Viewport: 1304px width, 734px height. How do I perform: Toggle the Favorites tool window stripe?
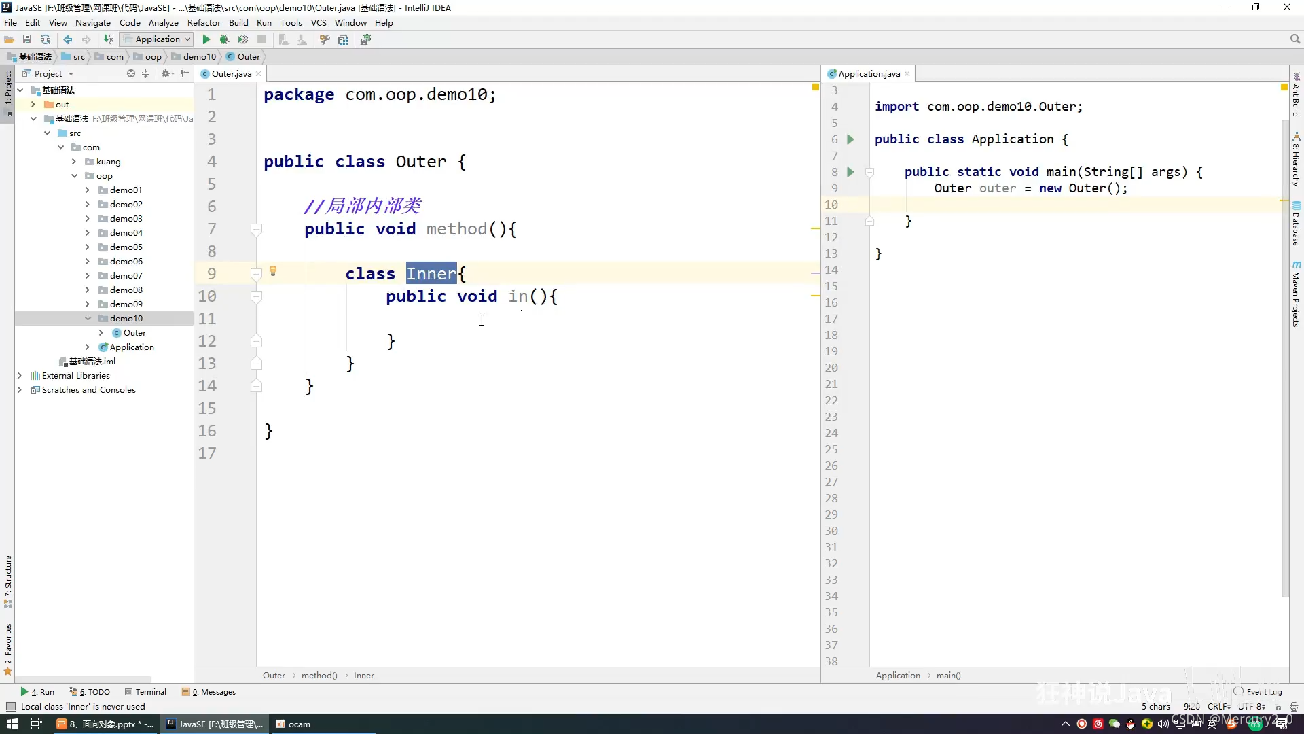point(7,649)
